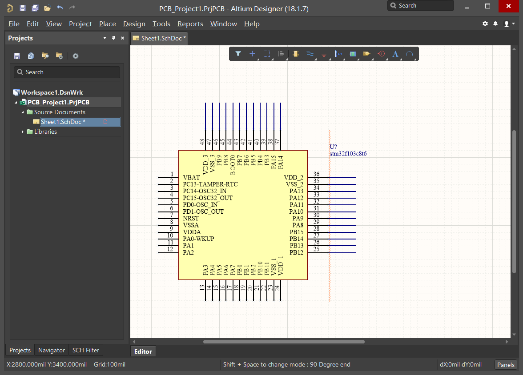Click the Projects panel search field
This screenshot has height=375, width=523.
(67, 72)
